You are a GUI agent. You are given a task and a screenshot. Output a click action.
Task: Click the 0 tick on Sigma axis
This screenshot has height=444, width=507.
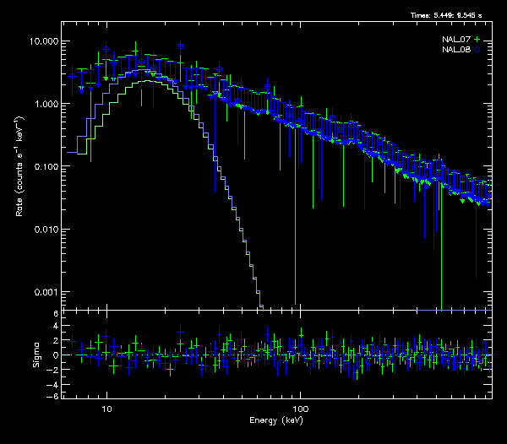pos(57,355)
